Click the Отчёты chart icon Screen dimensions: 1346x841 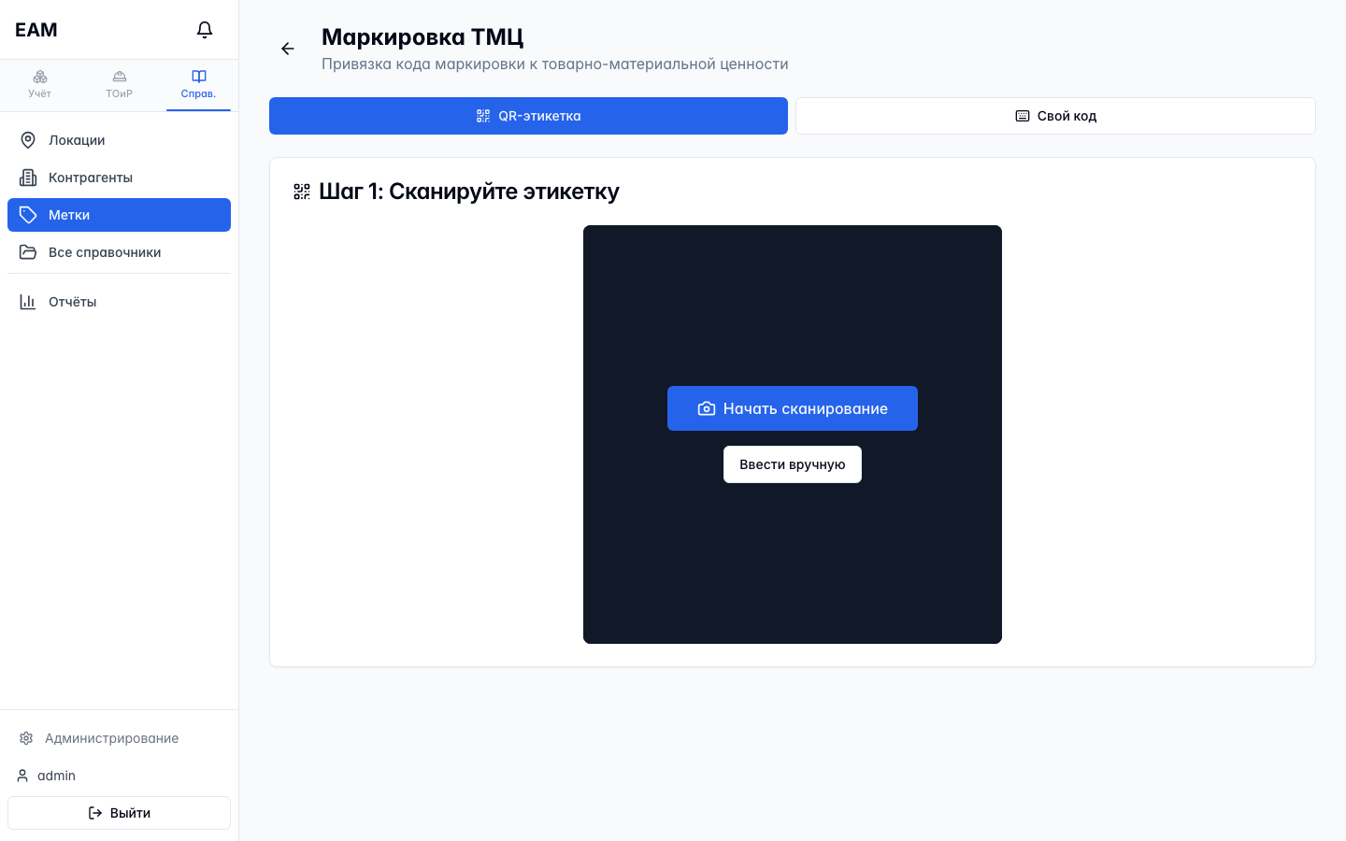click(28, 302)
